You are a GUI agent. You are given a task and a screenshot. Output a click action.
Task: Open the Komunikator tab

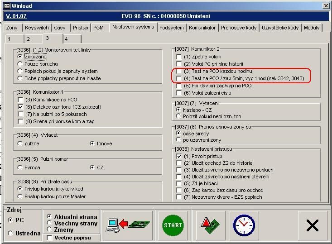coord(202,28)
